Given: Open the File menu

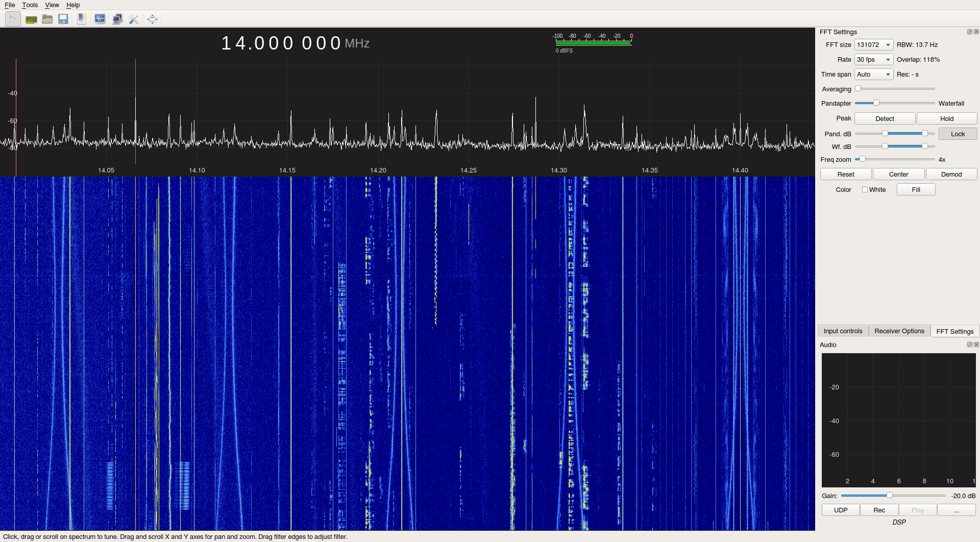Looking at the screenshot, I should click(10, 5).
